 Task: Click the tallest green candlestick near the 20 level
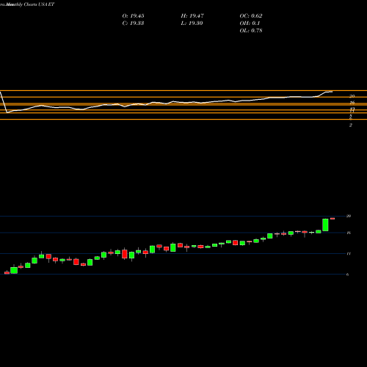[325, 225]
